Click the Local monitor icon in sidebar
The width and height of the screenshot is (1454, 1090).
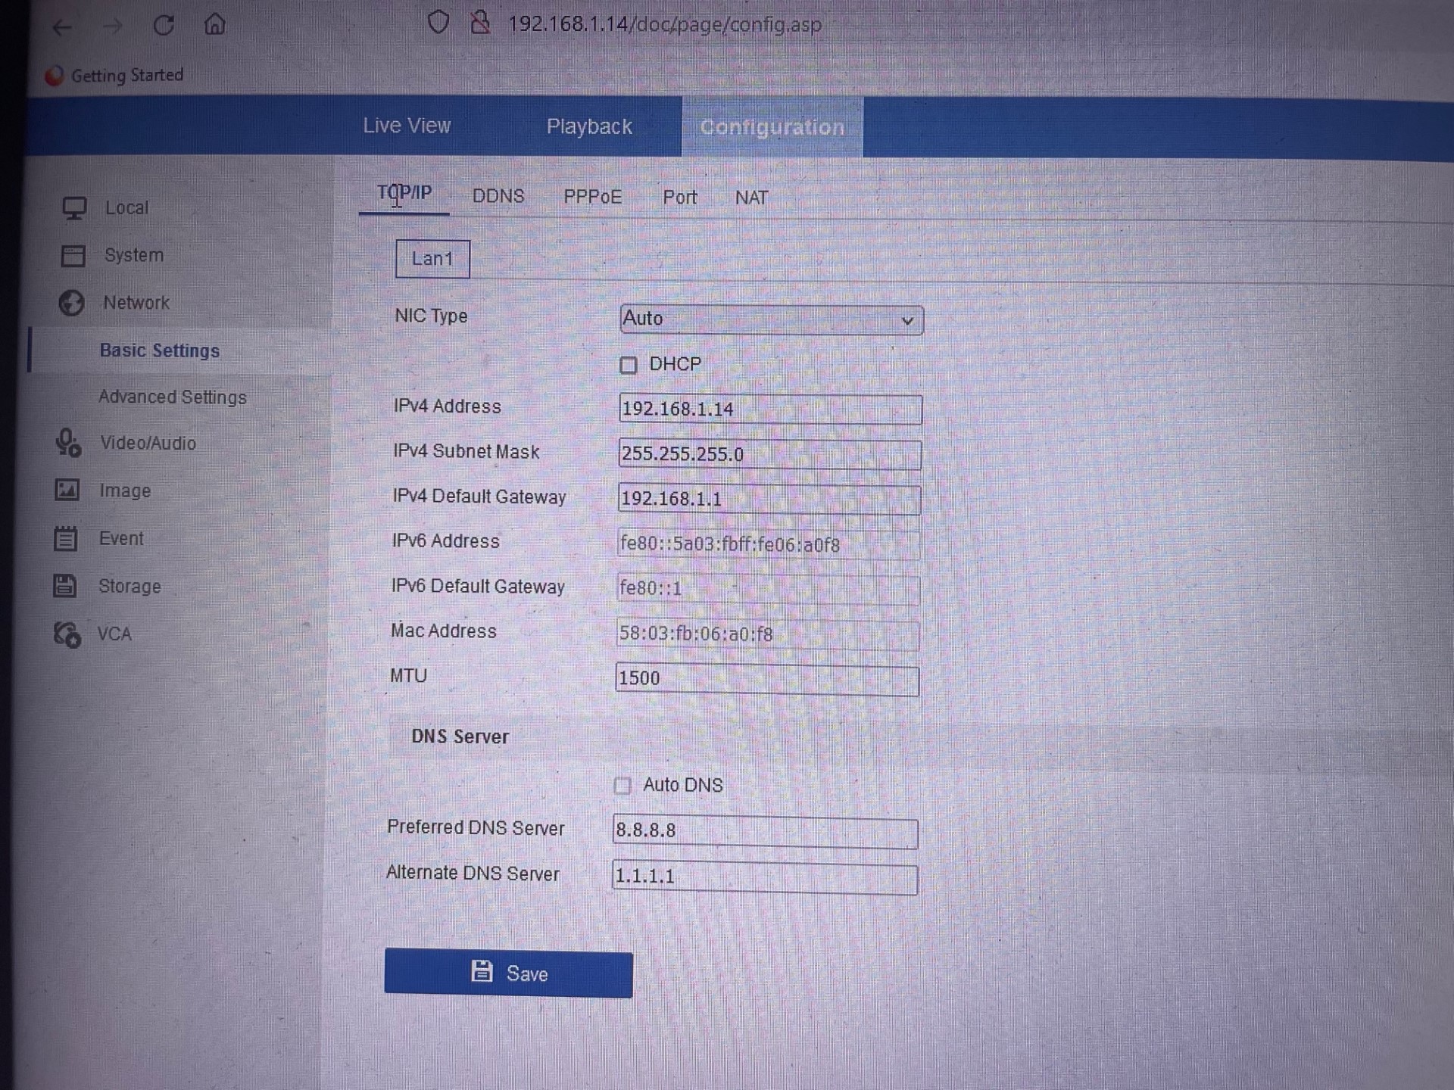coord(73,208)
